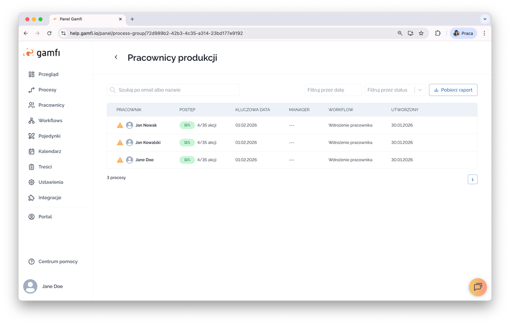Click the 11% progress badge for Jan Nowak
The image size is (510, 325).
pyautogui.click(x=187, y=125)
